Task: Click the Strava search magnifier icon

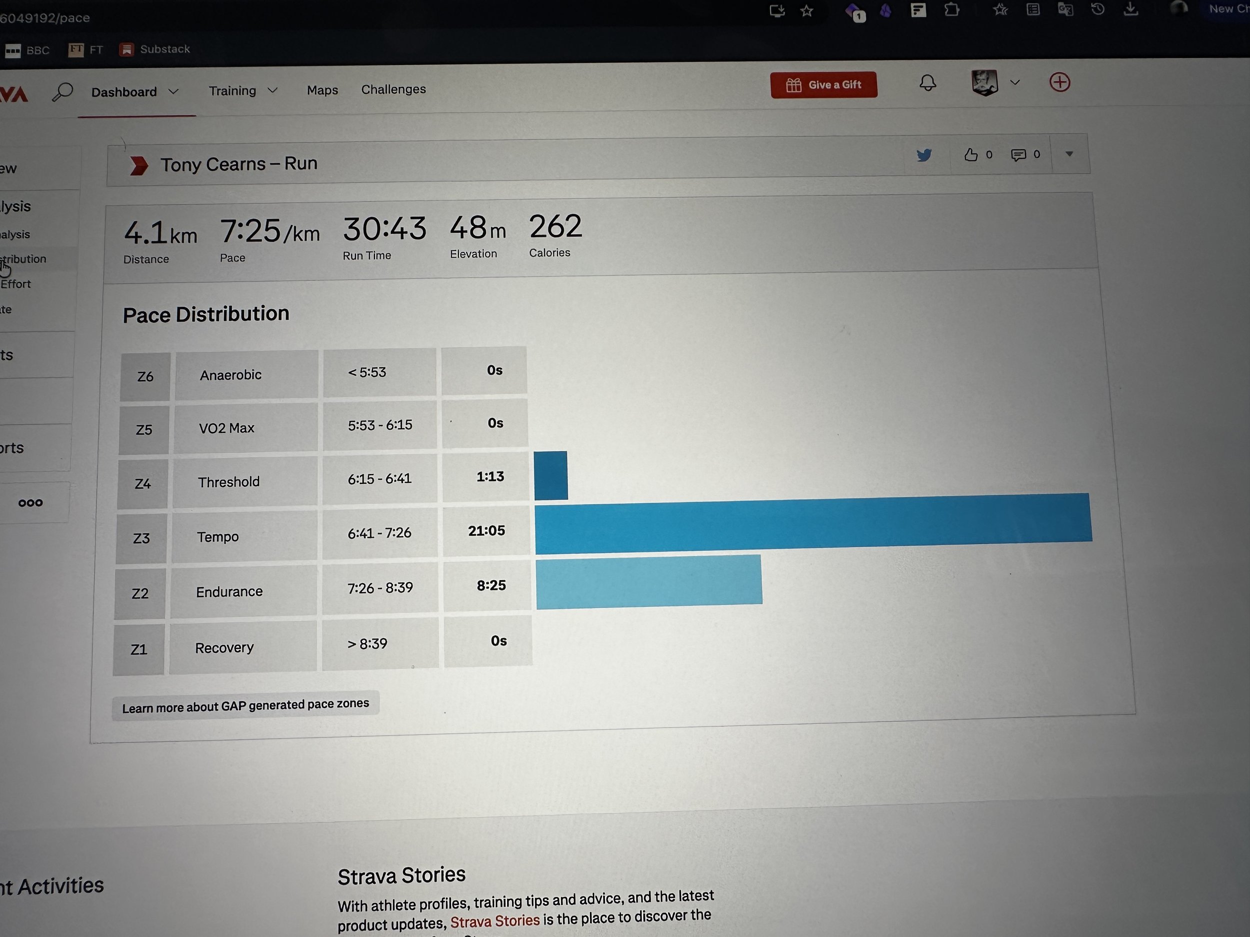Action: (62, 91)
